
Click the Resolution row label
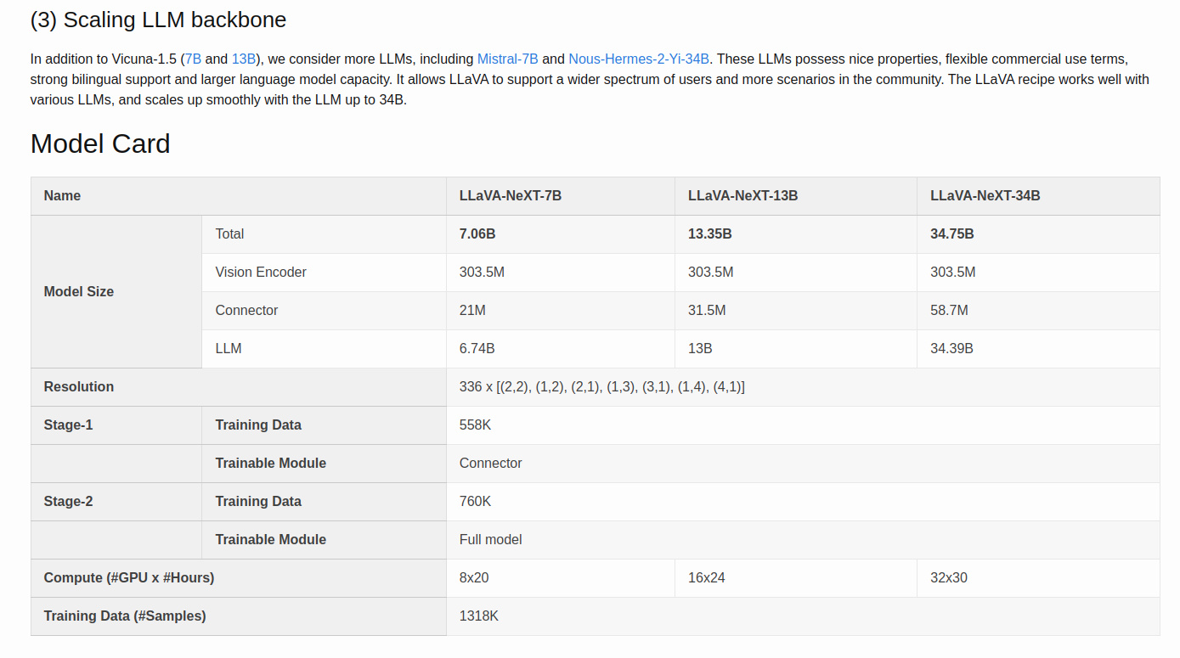pyautogui.click(x=78, y=386)
